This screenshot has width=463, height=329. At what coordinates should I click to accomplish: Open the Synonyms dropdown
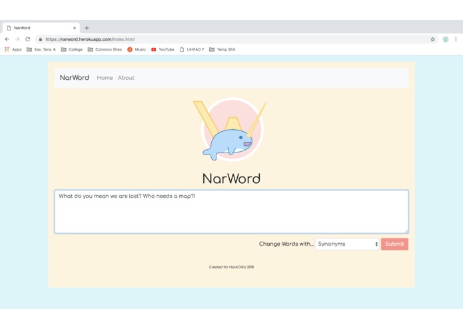(347, 244)
